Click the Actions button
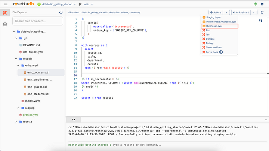 216,12
